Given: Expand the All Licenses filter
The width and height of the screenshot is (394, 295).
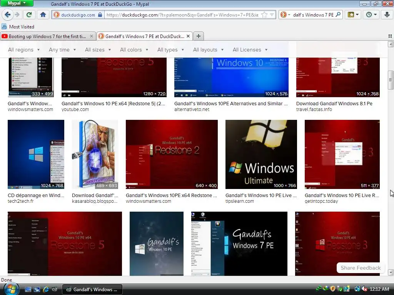Looking at the screenshot, I should click(250, 50).
